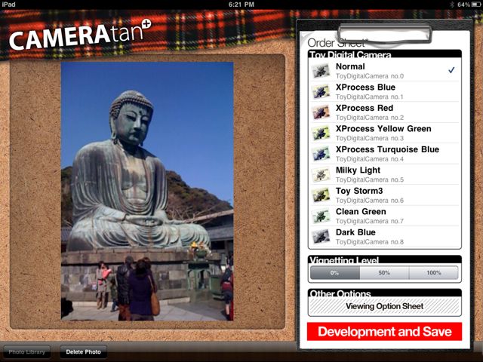The image size is (483, 362).
Task: Click the CAMERAtan logo
Action: (x=80, y=35)
